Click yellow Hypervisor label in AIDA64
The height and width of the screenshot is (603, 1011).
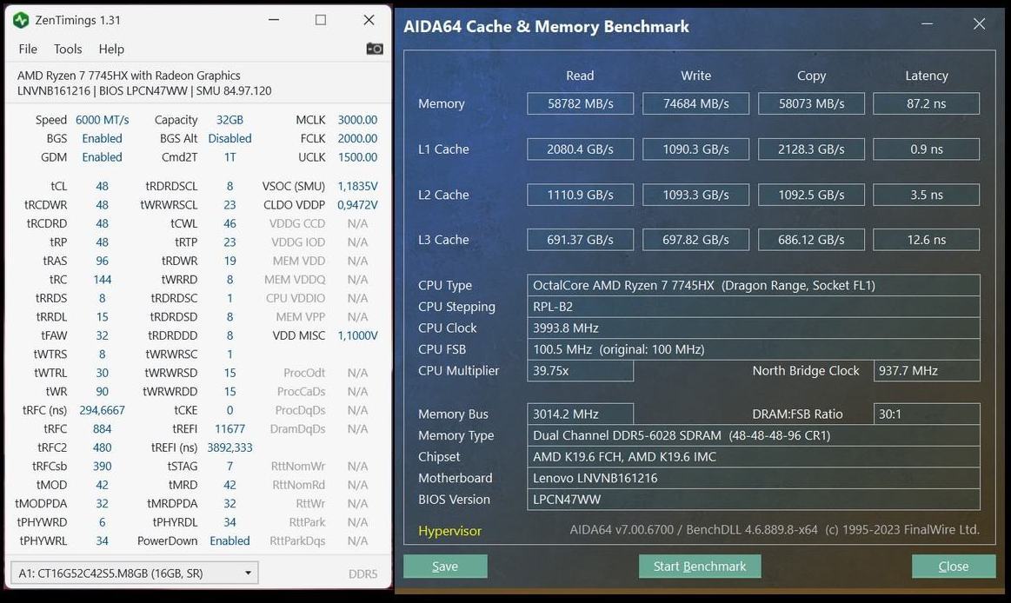(449, 531)
